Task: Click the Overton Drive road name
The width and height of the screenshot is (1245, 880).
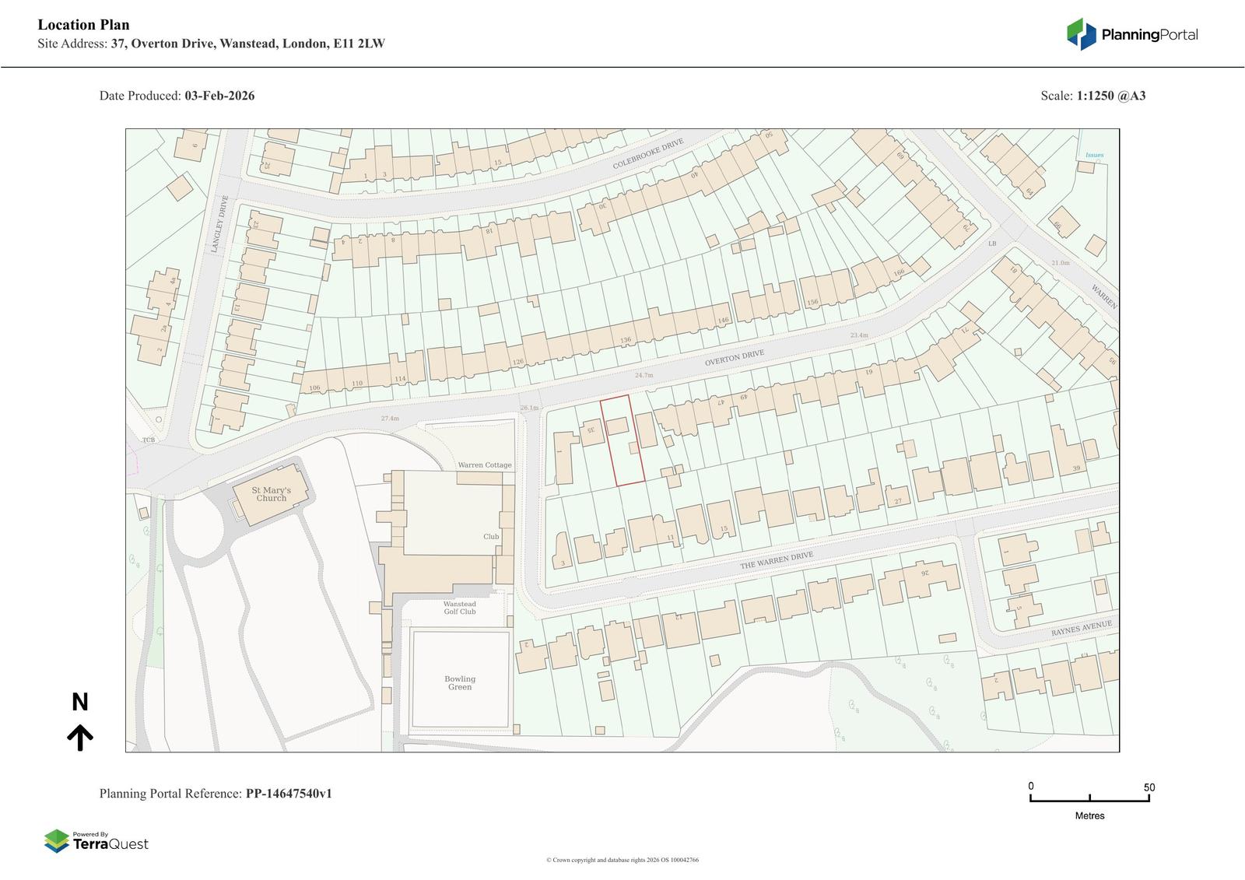Action: click(x=735, y=359)
